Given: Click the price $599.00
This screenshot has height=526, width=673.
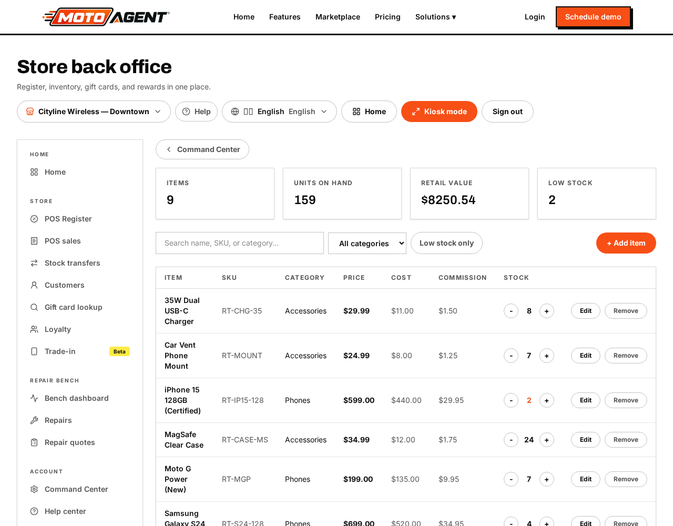Looking at the screenshot, I should click(359, 400).
